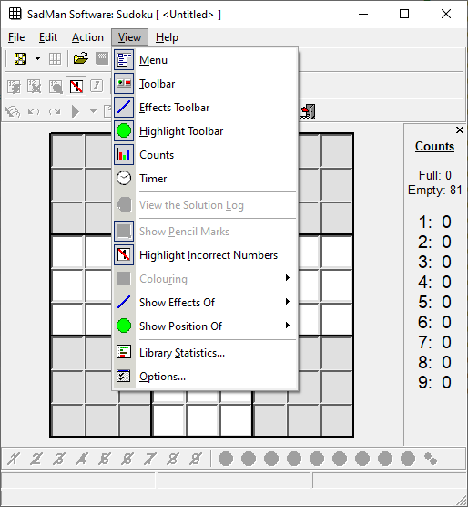Select View the Solution Log
This screenshot has height=507, width=468.
[205, 205]
